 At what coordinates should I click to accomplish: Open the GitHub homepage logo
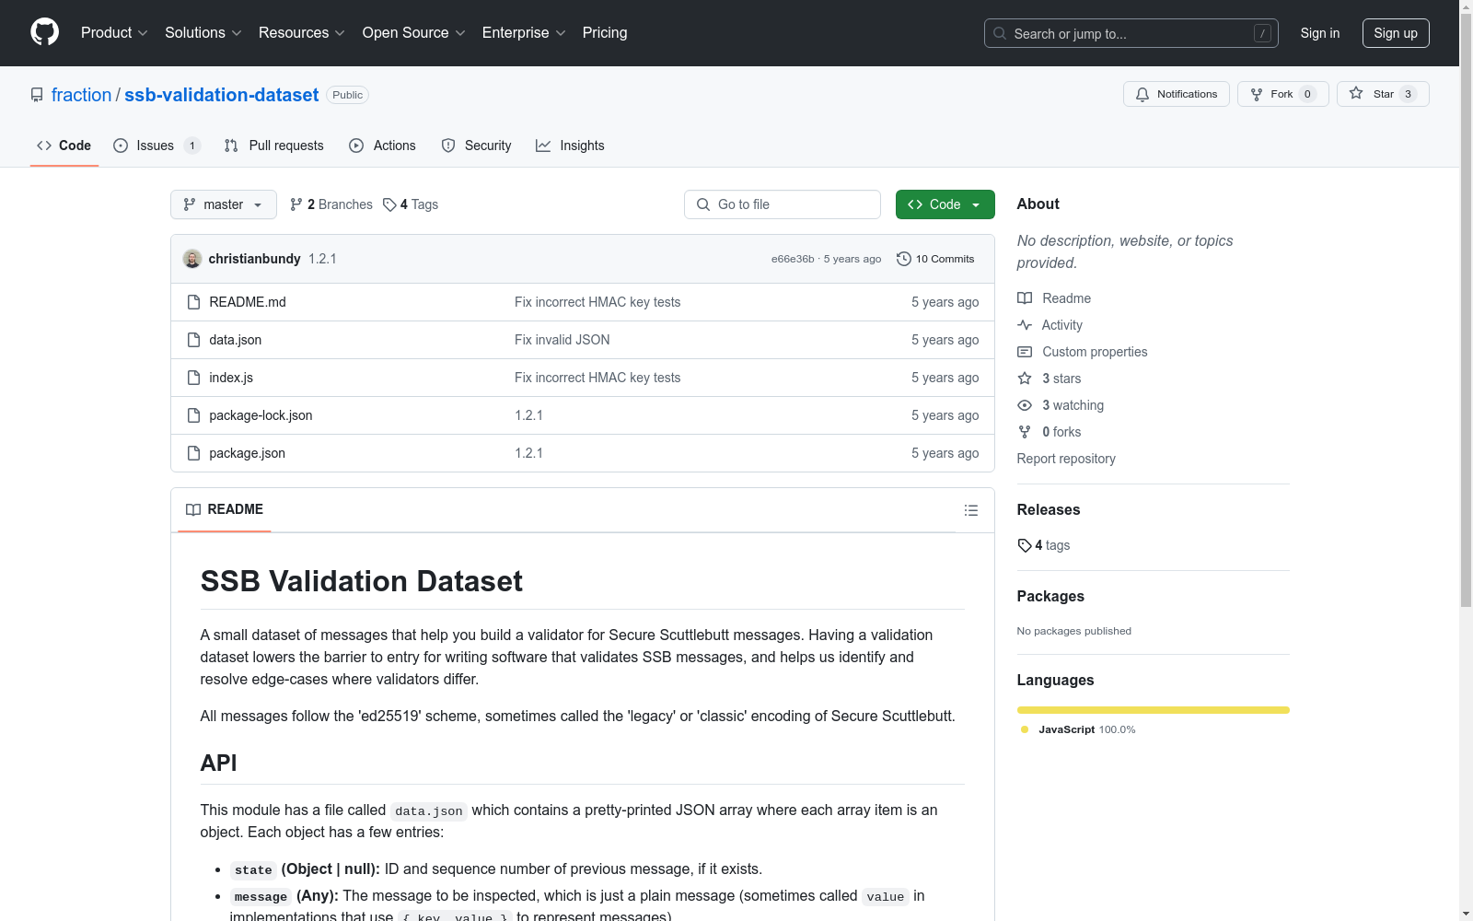(x=44, y=32)
